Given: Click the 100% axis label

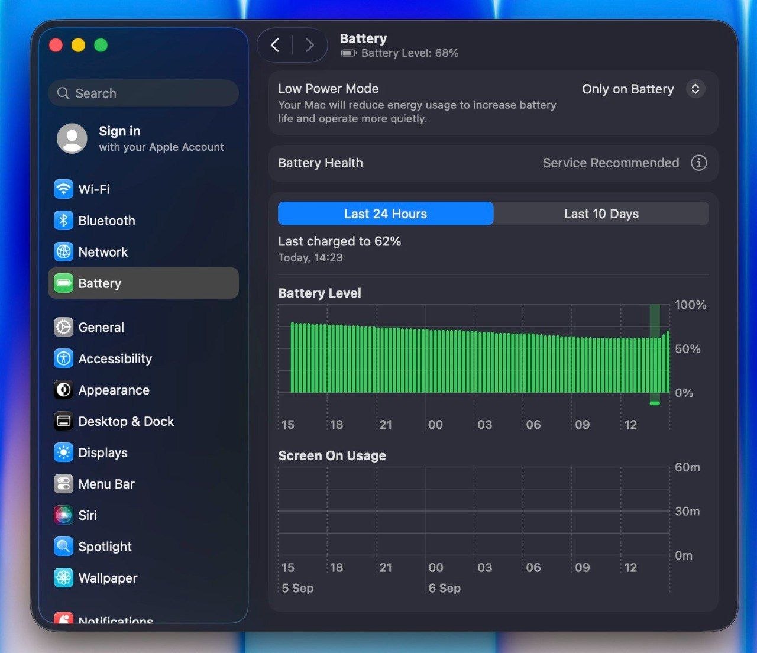Looking at the screenshot, I should click(x=691, y=305).
